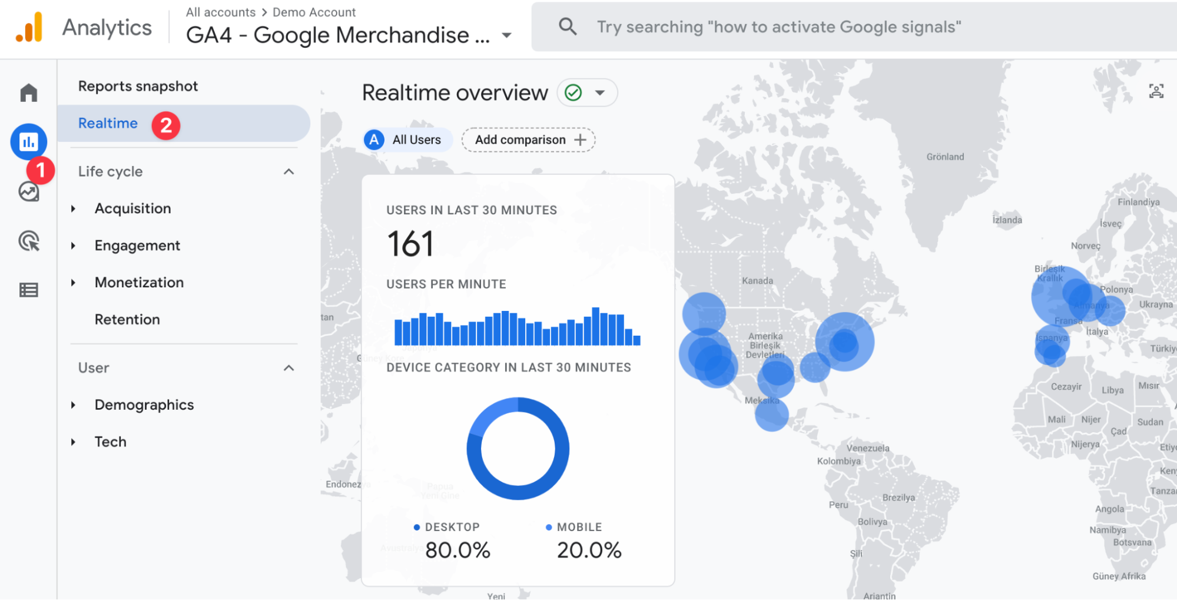Image resolution: width=1177 pixels, height=600 pixels.
Task: Click the 'Finlandiya' map label
Action: click(x=1139, y=202)
